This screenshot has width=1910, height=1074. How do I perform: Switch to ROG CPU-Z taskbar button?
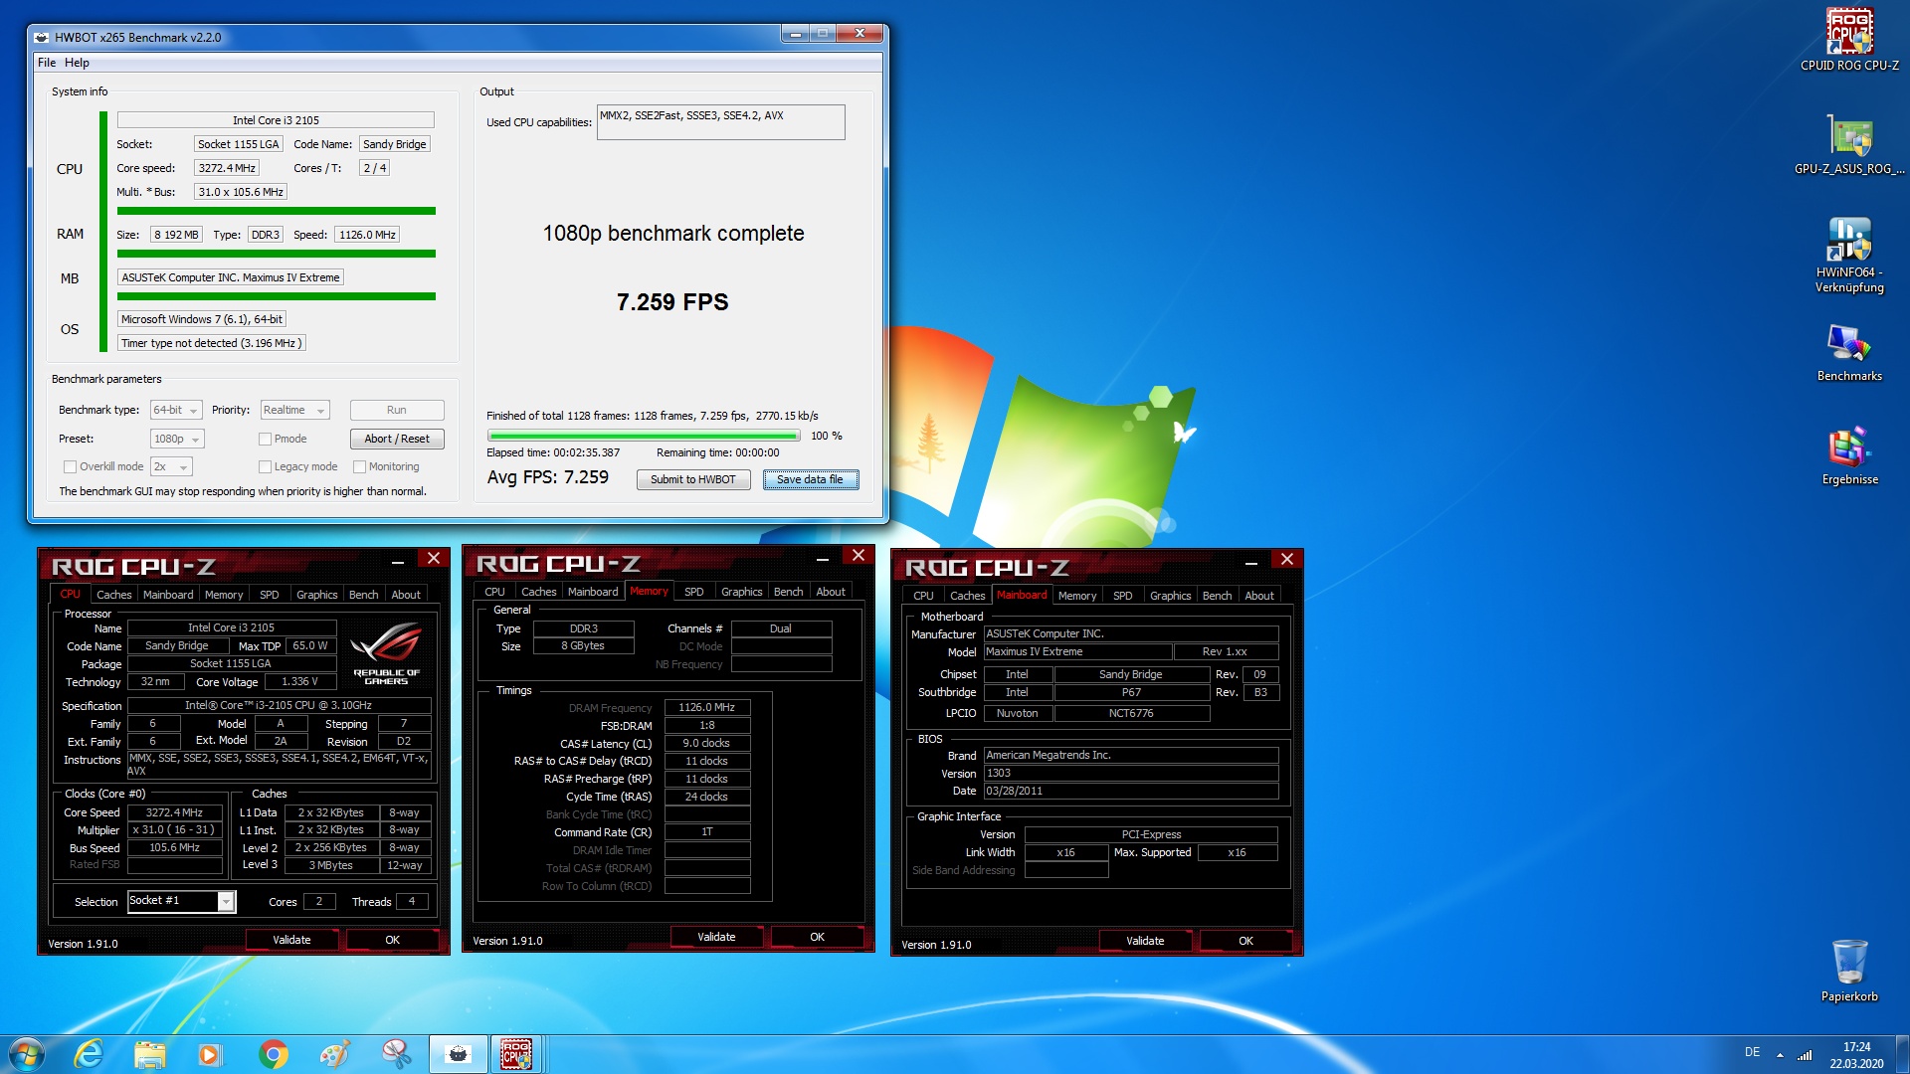point(516,1054)
